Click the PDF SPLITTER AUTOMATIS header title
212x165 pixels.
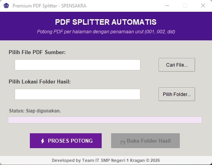tap(106, 22)
